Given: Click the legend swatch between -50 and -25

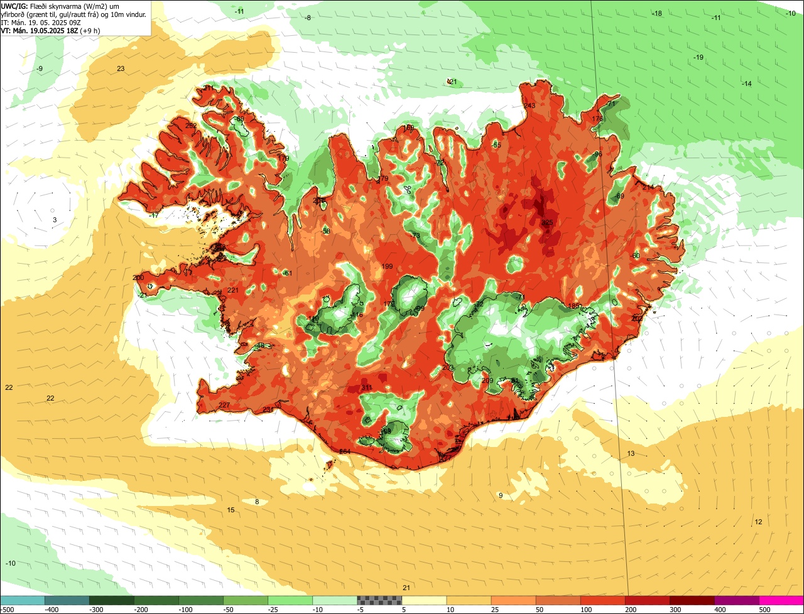Looking at the screenshot, I should point(246,600).
